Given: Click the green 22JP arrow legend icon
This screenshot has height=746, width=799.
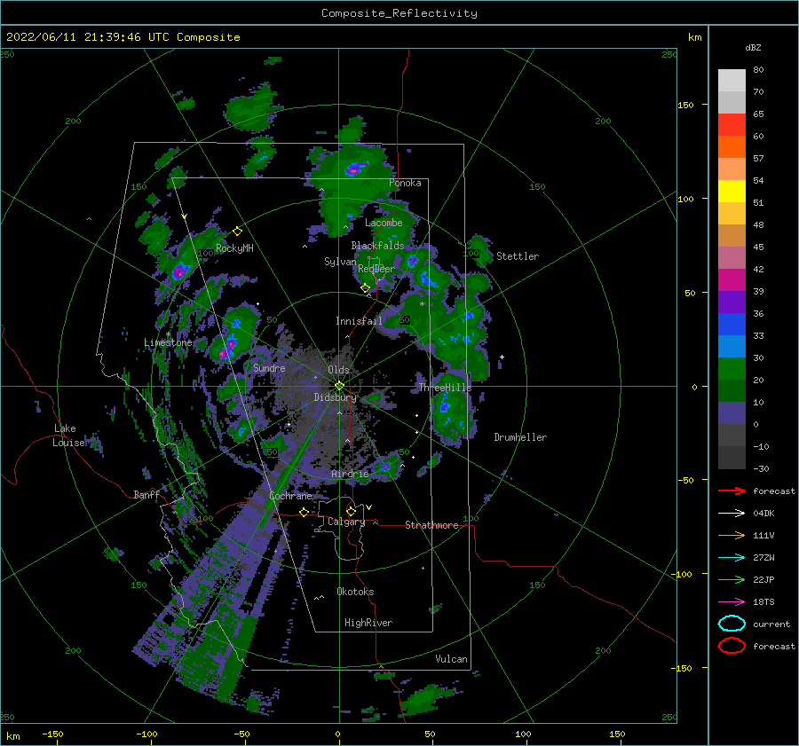Looking at the screenshot, I should 732,579.
